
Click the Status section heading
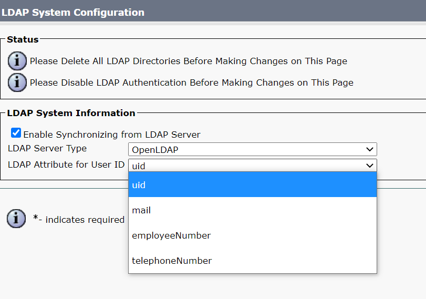(x=23, y=39)
